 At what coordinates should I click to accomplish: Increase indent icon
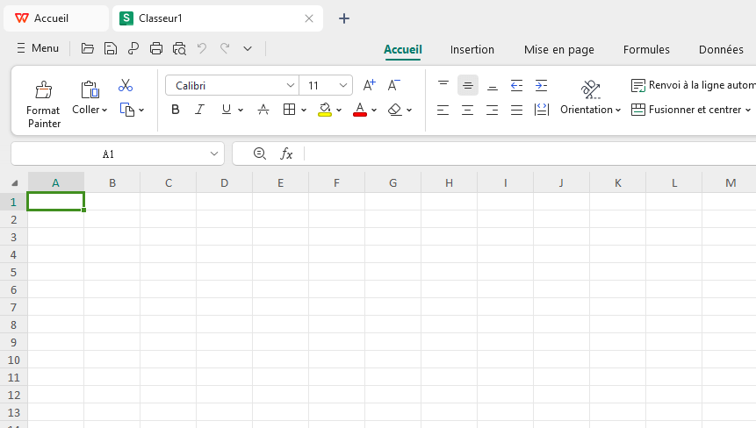[542, 85]
